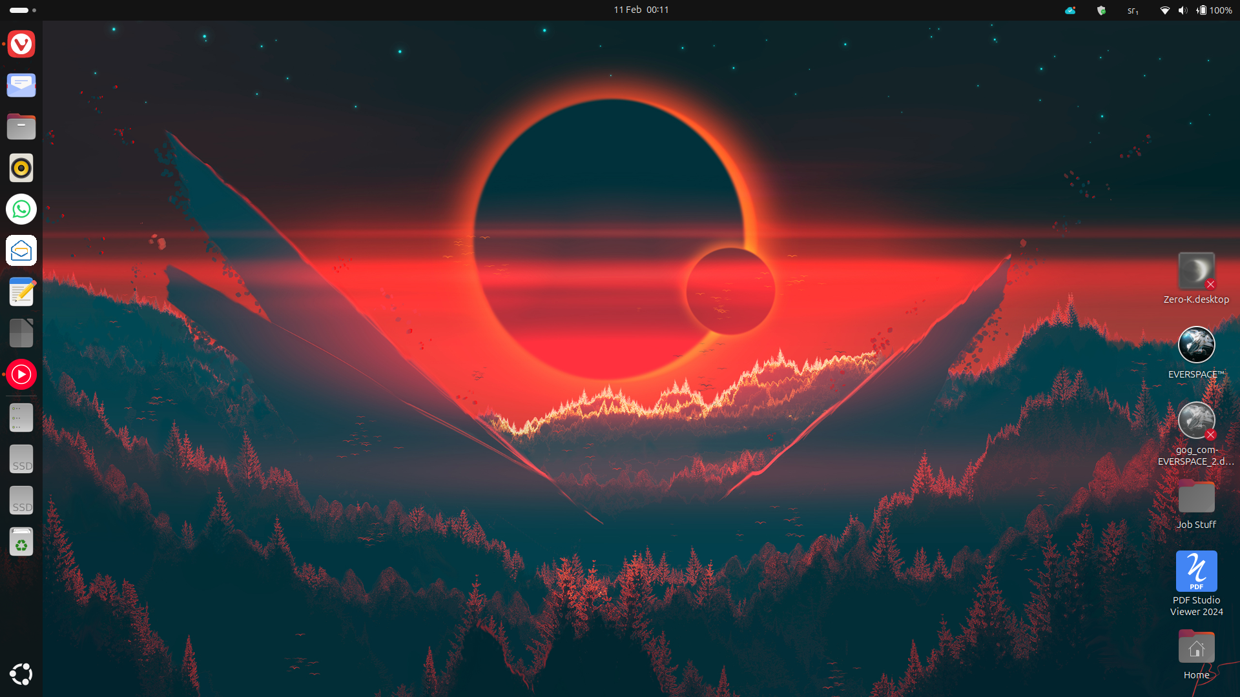1240x697 pixels.
Task: Open the Job Stuff folder
Action: pyautogui.click(x=1196, y=505)
